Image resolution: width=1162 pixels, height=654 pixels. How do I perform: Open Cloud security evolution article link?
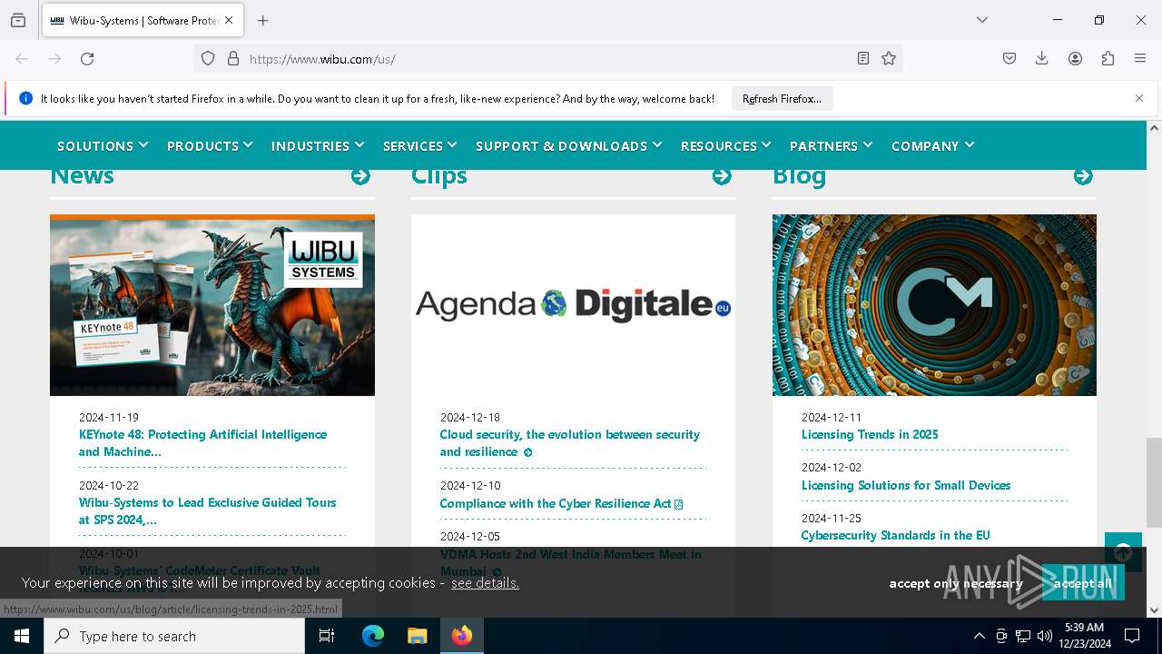(x=569, y=443)
